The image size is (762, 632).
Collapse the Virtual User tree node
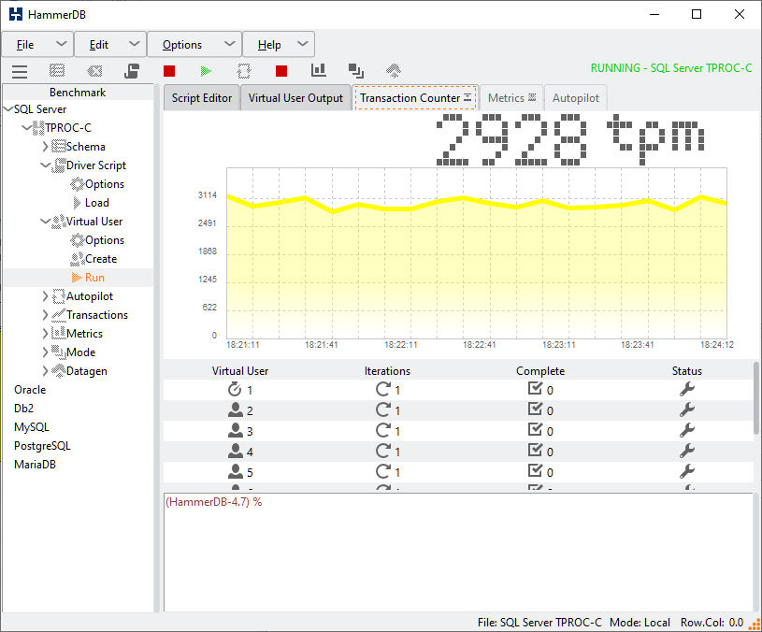(45, 221)
